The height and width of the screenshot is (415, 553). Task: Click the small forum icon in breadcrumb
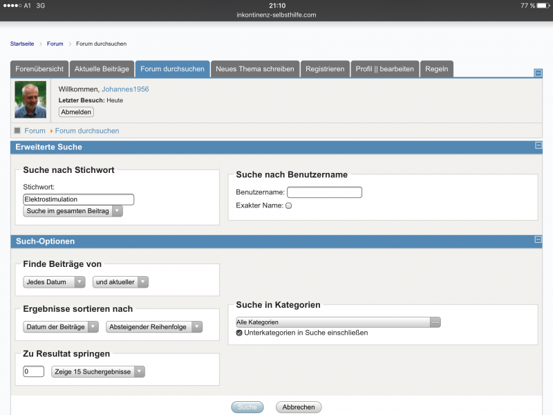pos(17,130)
